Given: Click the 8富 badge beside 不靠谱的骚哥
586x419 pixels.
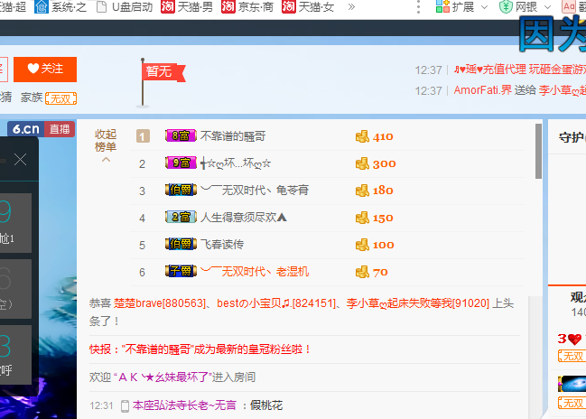Looking at the screenshot, I should coord(181,135).
